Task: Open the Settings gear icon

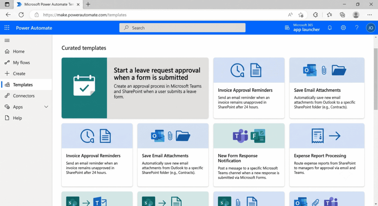Action: click(343, 28)
